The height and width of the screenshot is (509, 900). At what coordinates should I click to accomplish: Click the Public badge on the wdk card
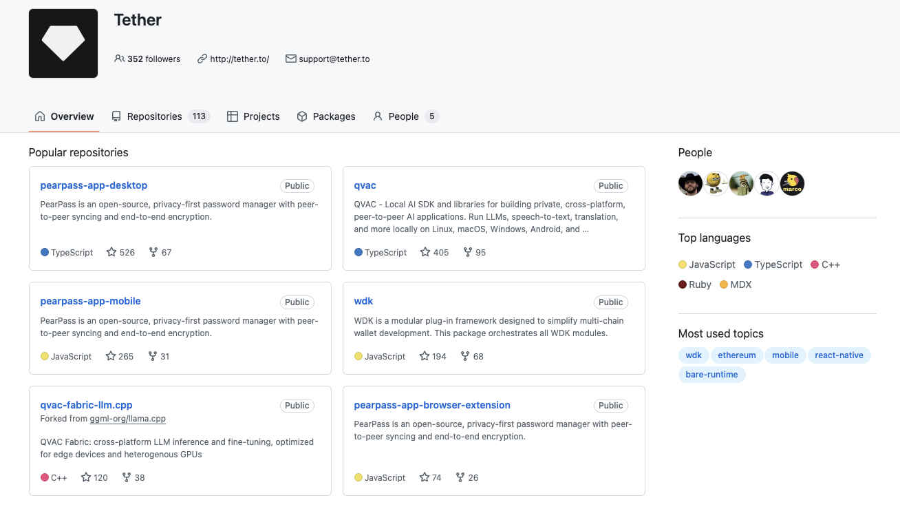611,302
